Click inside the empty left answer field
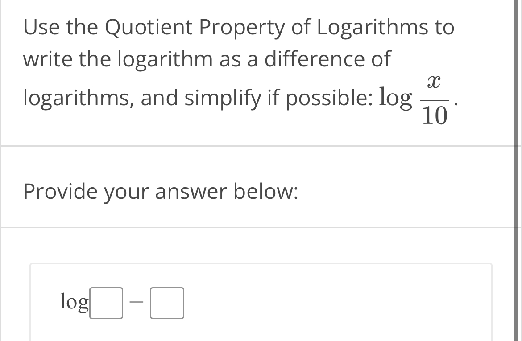Image resolution: width=522 pixels, height=341 pixels. (107, 304)
